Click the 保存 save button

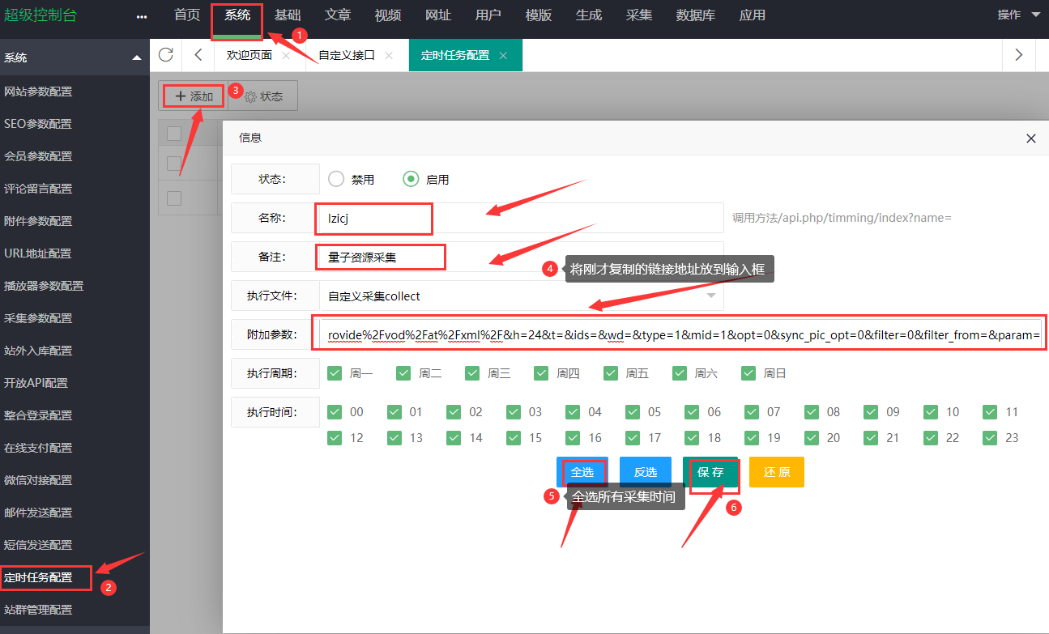pyautogui.click(x=711, y=472)
